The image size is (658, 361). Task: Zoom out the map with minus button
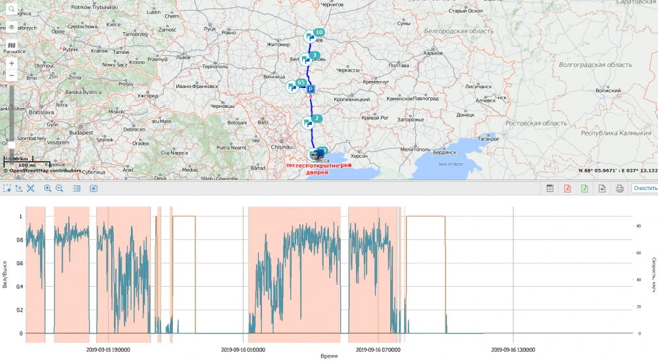pos(11,76)
